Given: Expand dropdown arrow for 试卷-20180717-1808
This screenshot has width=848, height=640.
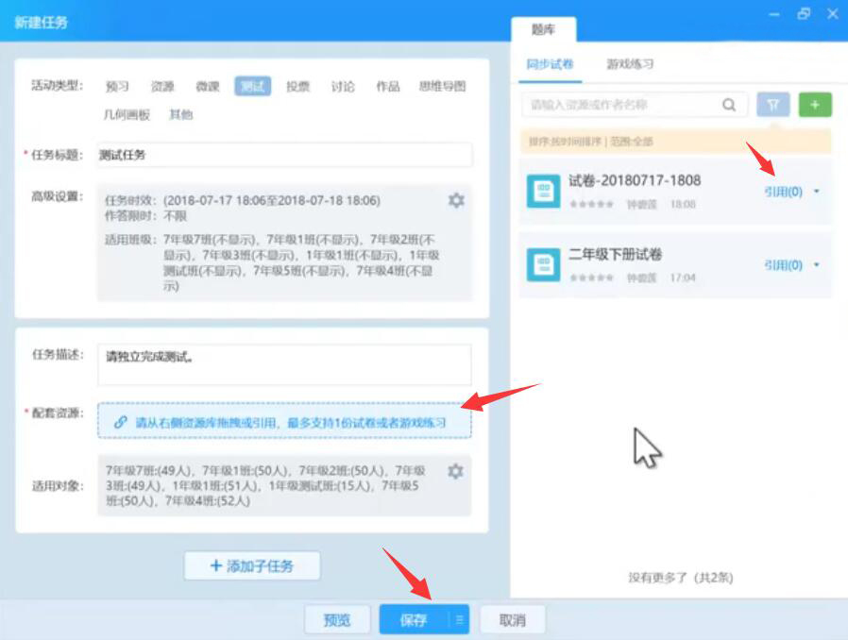Looking at the screenshot, I should (x=817, y=192).
